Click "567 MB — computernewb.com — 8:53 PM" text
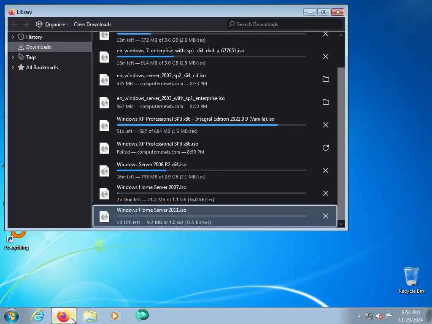 pos(162,106)
